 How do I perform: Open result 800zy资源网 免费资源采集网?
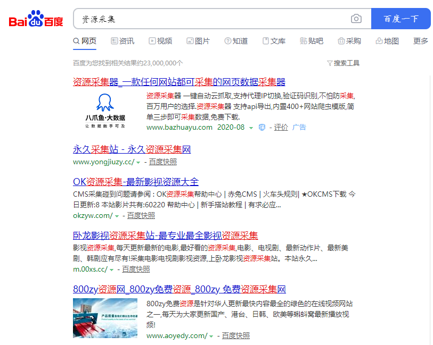179,289
